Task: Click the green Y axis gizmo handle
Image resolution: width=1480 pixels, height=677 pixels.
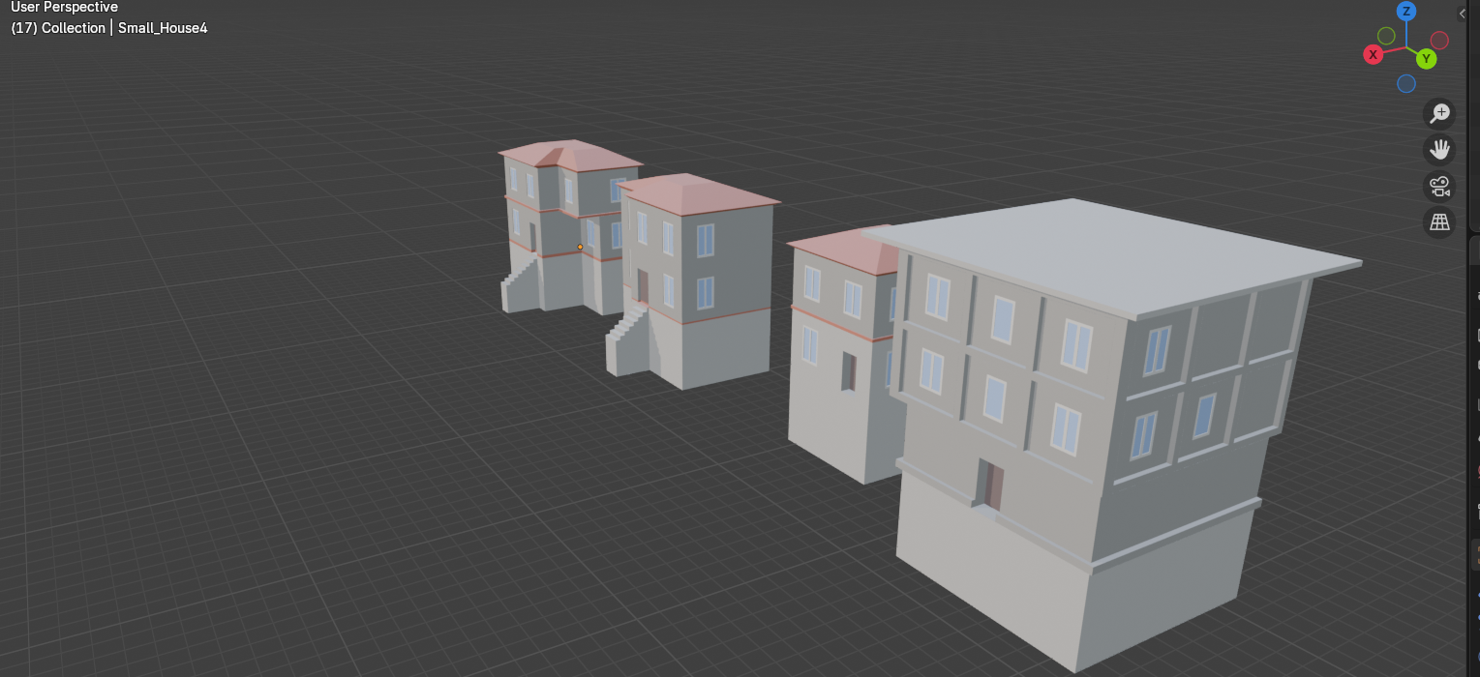Action: [1426, 59]
